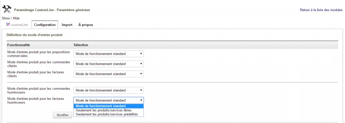Open commandes fournisseurs mode dropdown

point(108,90)
